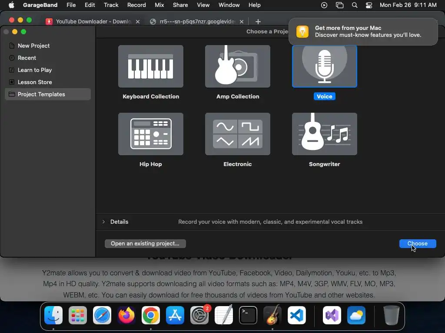Pick the Hip Hop drum machine template
This screenshot has width=445, height=333.
coord(151,134)
